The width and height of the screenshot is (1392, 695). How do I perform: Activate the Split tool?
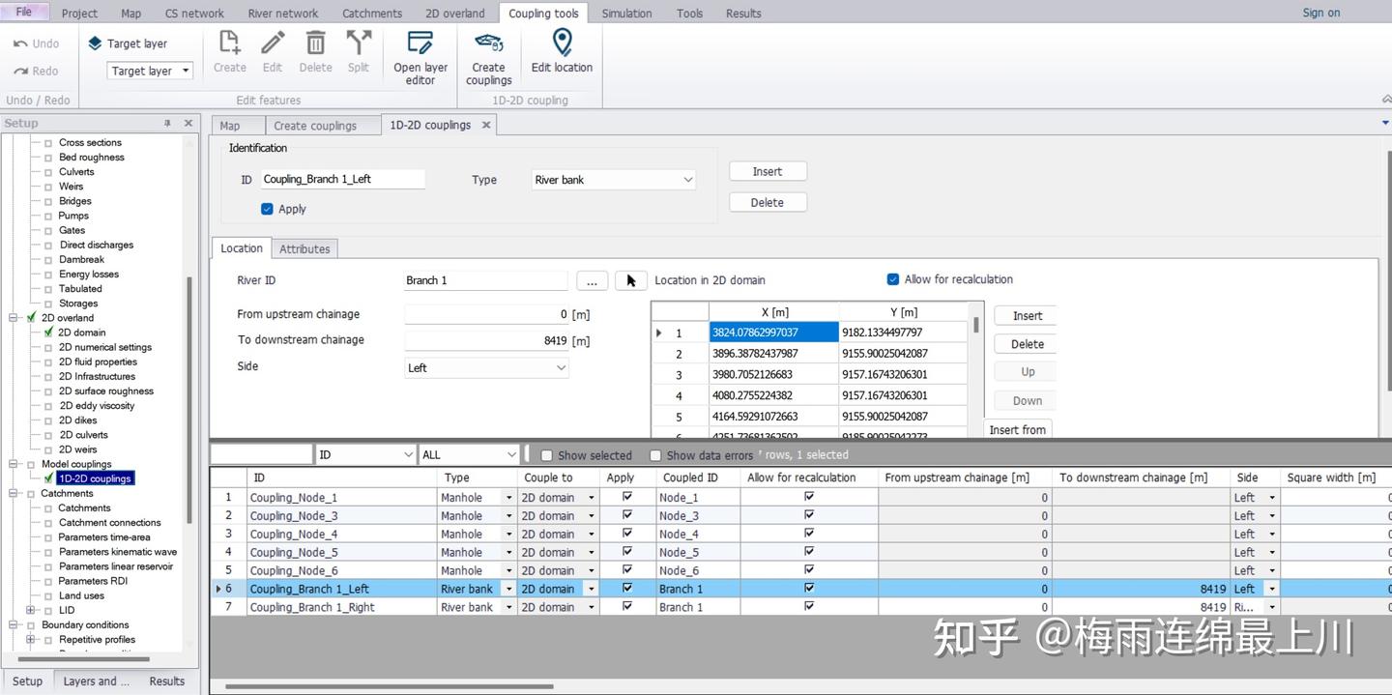coord(358,52)
